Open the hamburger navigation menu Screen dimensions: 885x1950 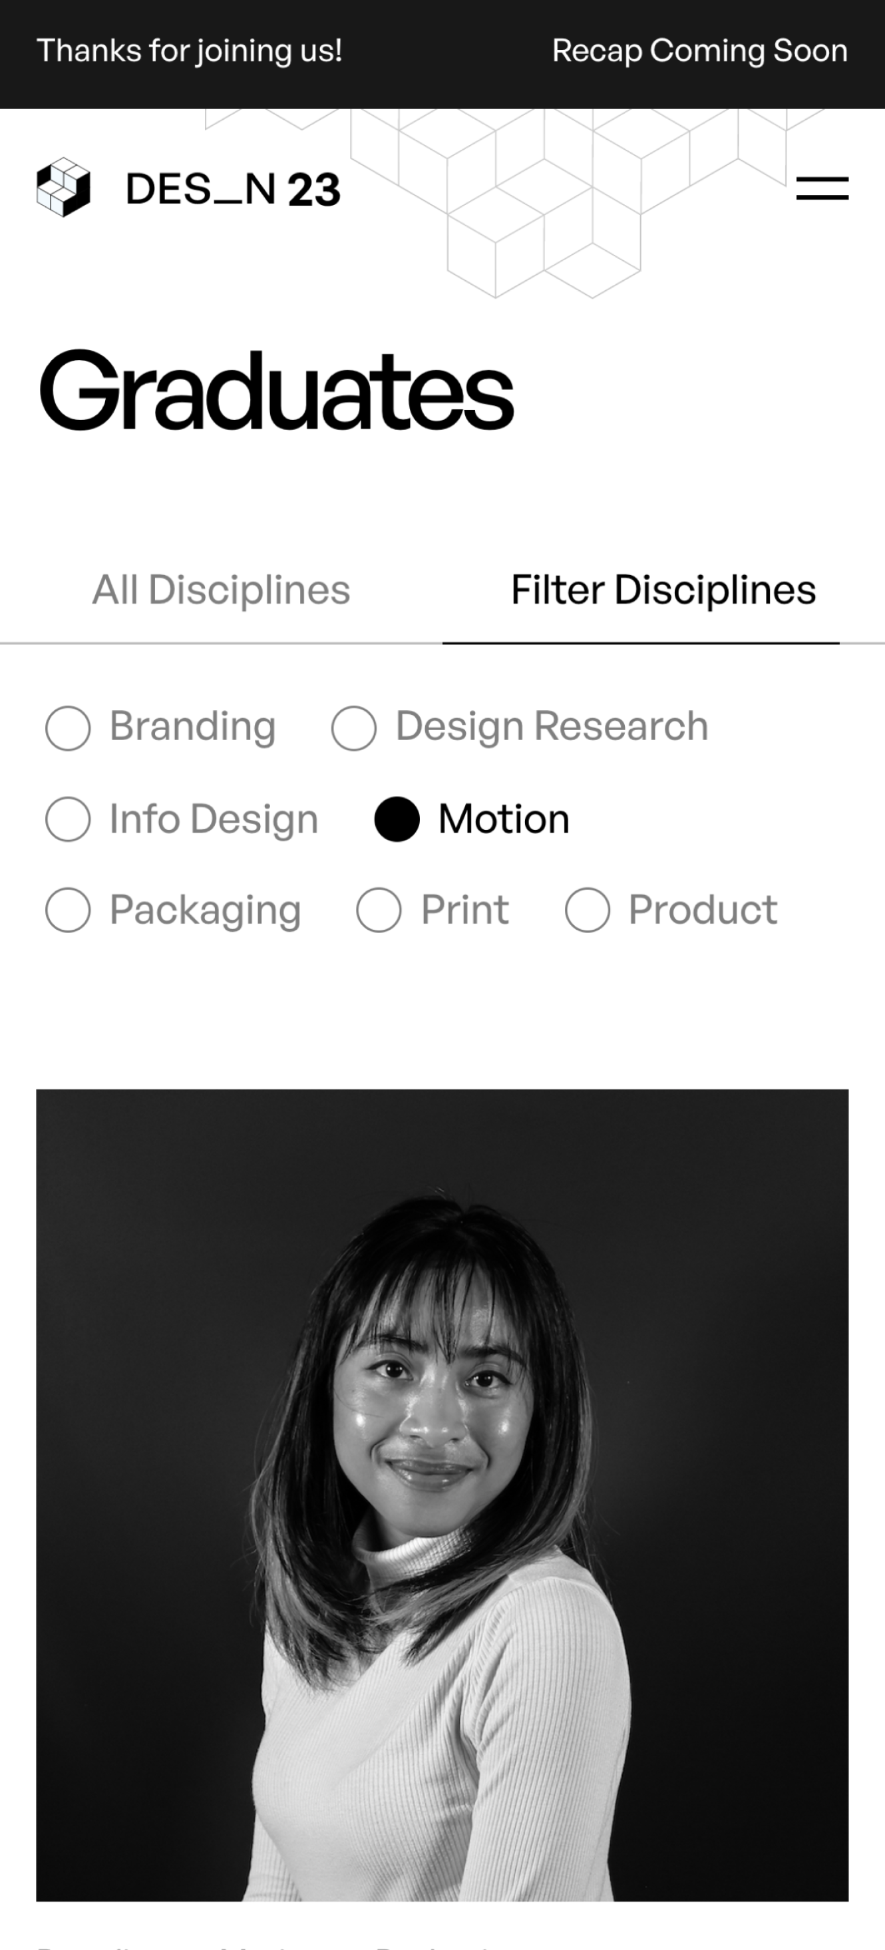click(822, 188)
